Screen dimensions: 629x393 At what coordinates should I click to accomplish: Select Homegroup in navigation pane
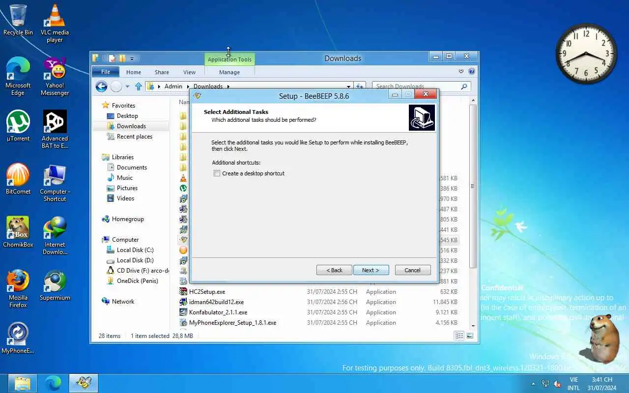pyautogui.click(x=128, y=219)
